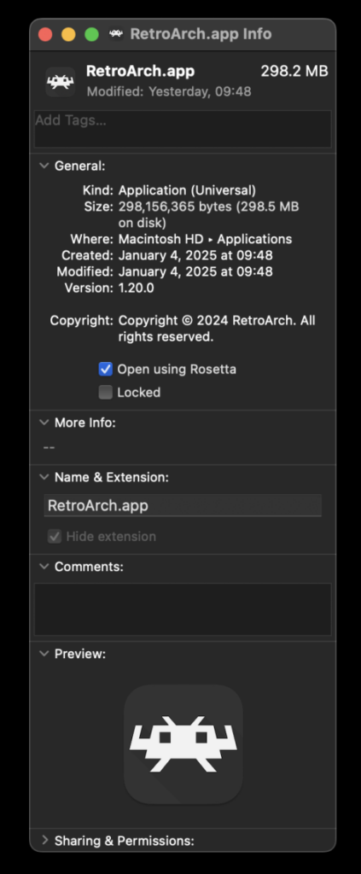Click the RetroArch.app Info window title
Viewport: 361px width, 874px height.
pos(201,34)
